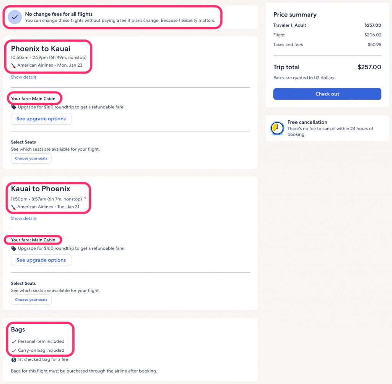
Task: Choose your seats for Phoenix to Kauai
Action: click(31, 158)
